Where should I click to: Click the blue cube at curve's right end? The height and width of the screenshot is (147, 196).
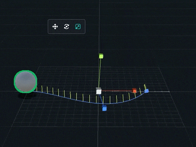pos(147,91)
